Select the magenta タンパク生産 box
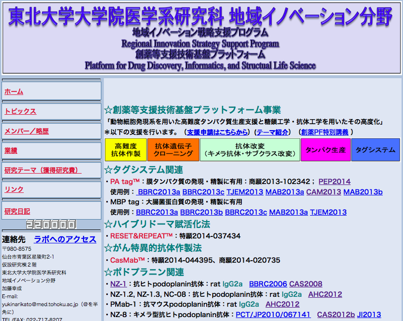403x321 pixels. point(326,150)
